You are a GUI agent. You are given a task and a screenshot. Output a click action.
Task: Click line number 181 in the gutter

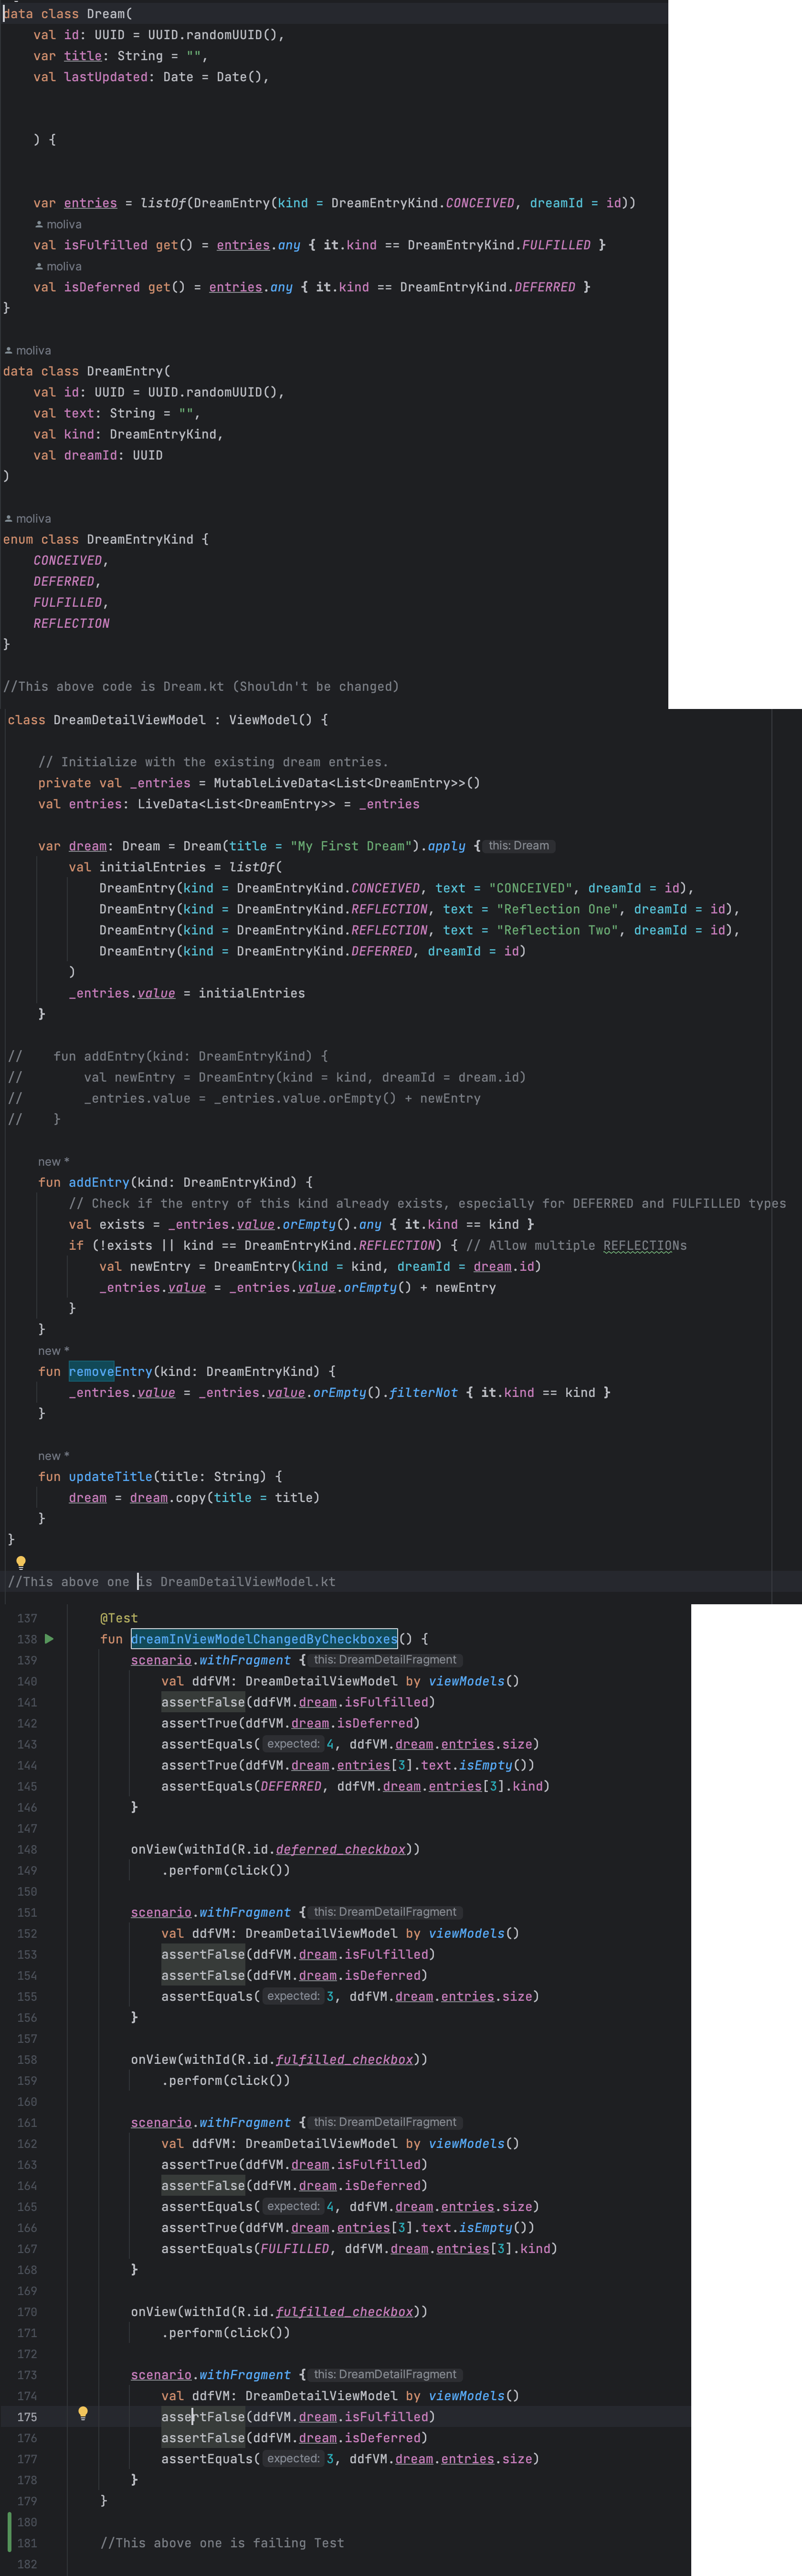[x=27, y=2542]
